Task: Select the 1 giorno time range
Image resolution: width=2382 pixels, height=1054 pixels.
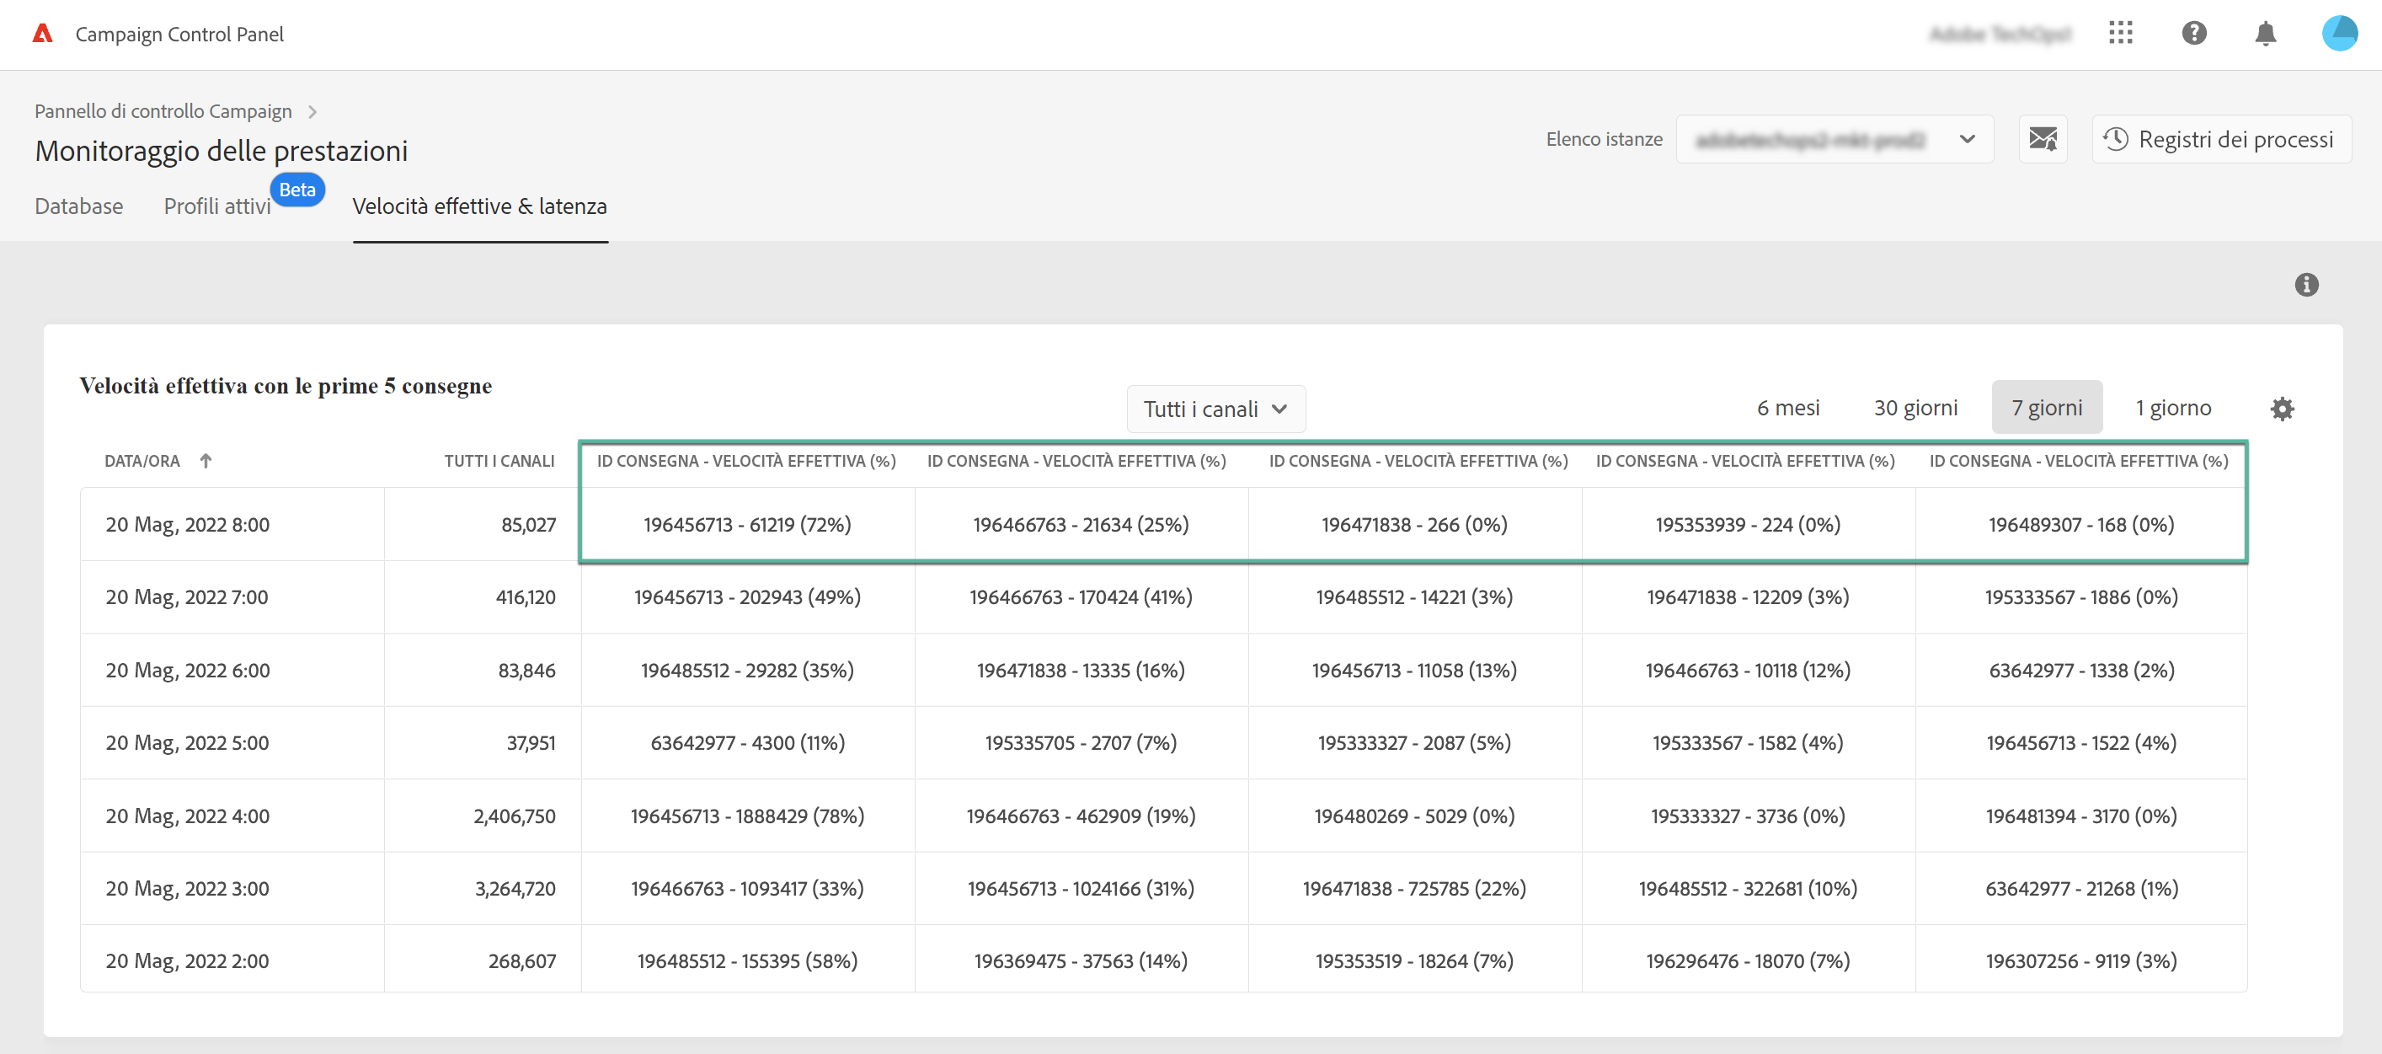Action: click(x=2173, y=408)
